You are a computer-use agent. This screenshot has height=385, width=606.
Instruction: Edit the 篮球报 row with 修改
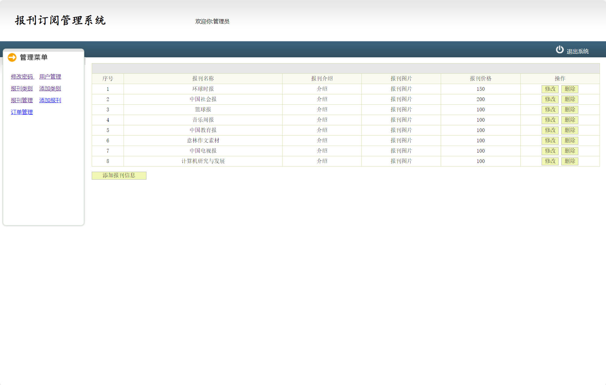pos(550,110)
